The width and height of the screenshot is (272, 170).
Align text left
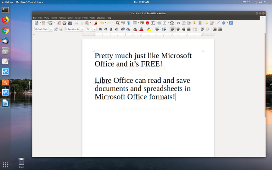click(x=173, y=29)
